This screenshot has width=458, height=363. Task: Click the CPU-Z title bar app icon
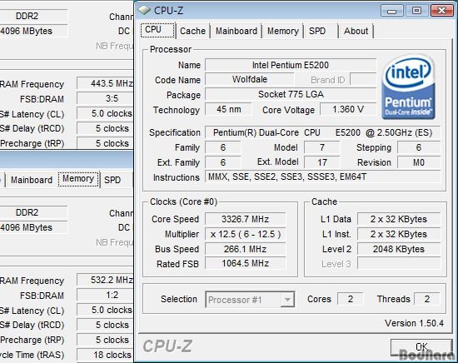144,11
